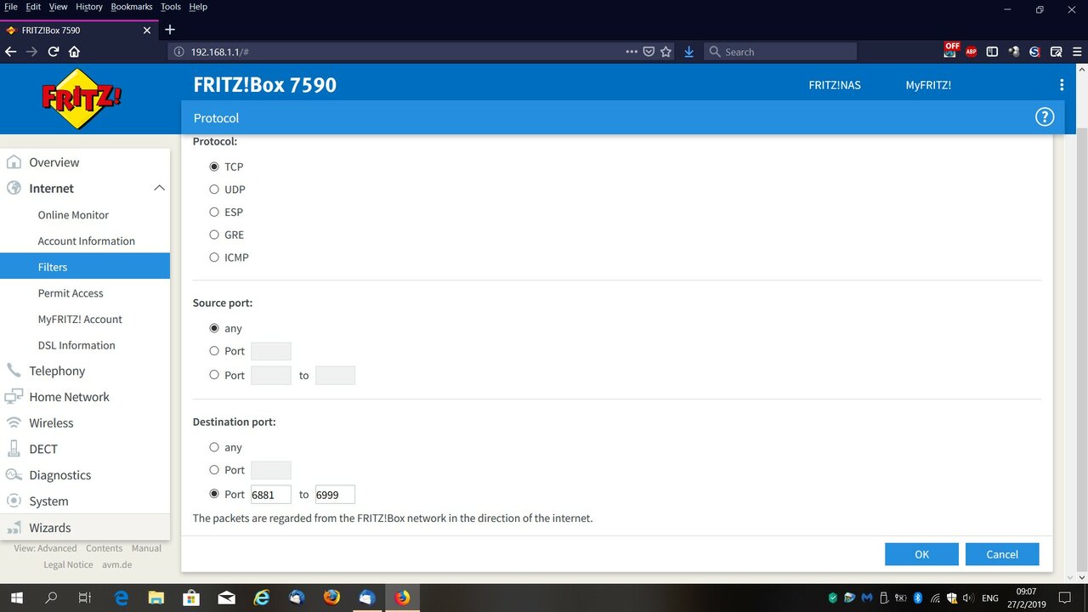Open the page actions ellipsis in address bar
The height and width of the screenshot is (612, 1088).
pyautogui.click(x=632, y=52)
